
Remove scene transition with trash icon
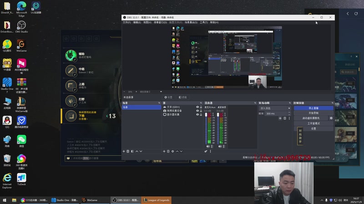coord(285,118)
